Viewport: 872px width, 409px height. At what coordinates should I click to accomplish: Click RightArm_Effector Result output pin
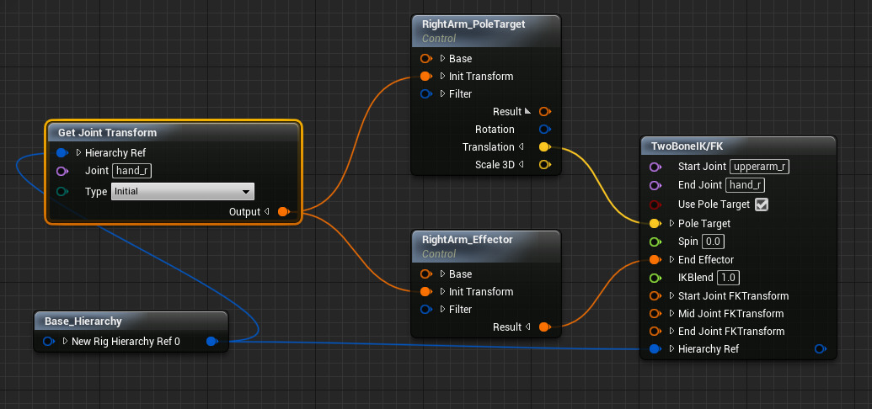pyautogui.click(x=544, y=327)
